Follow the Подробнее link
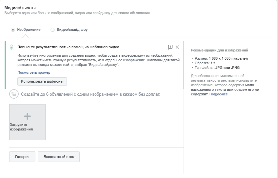This screenshot has width=278, height=178. 218,94
